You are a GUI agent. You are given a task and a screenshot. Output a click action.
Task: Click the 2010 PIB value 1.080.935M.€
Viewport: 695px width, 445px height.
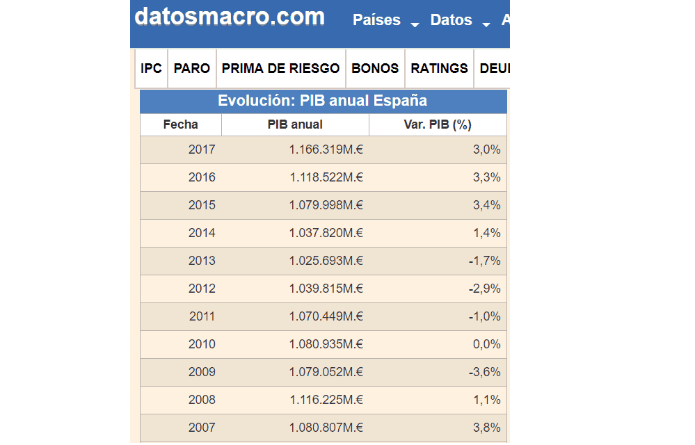click(x=326, y=344)
